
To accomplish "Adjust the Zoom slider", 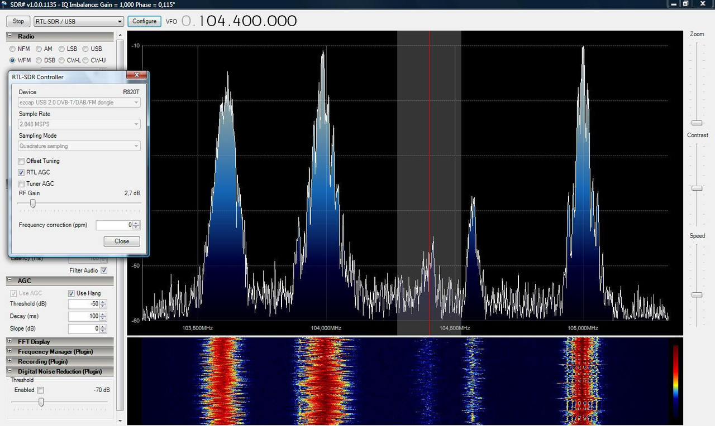I will coord(697,123).
